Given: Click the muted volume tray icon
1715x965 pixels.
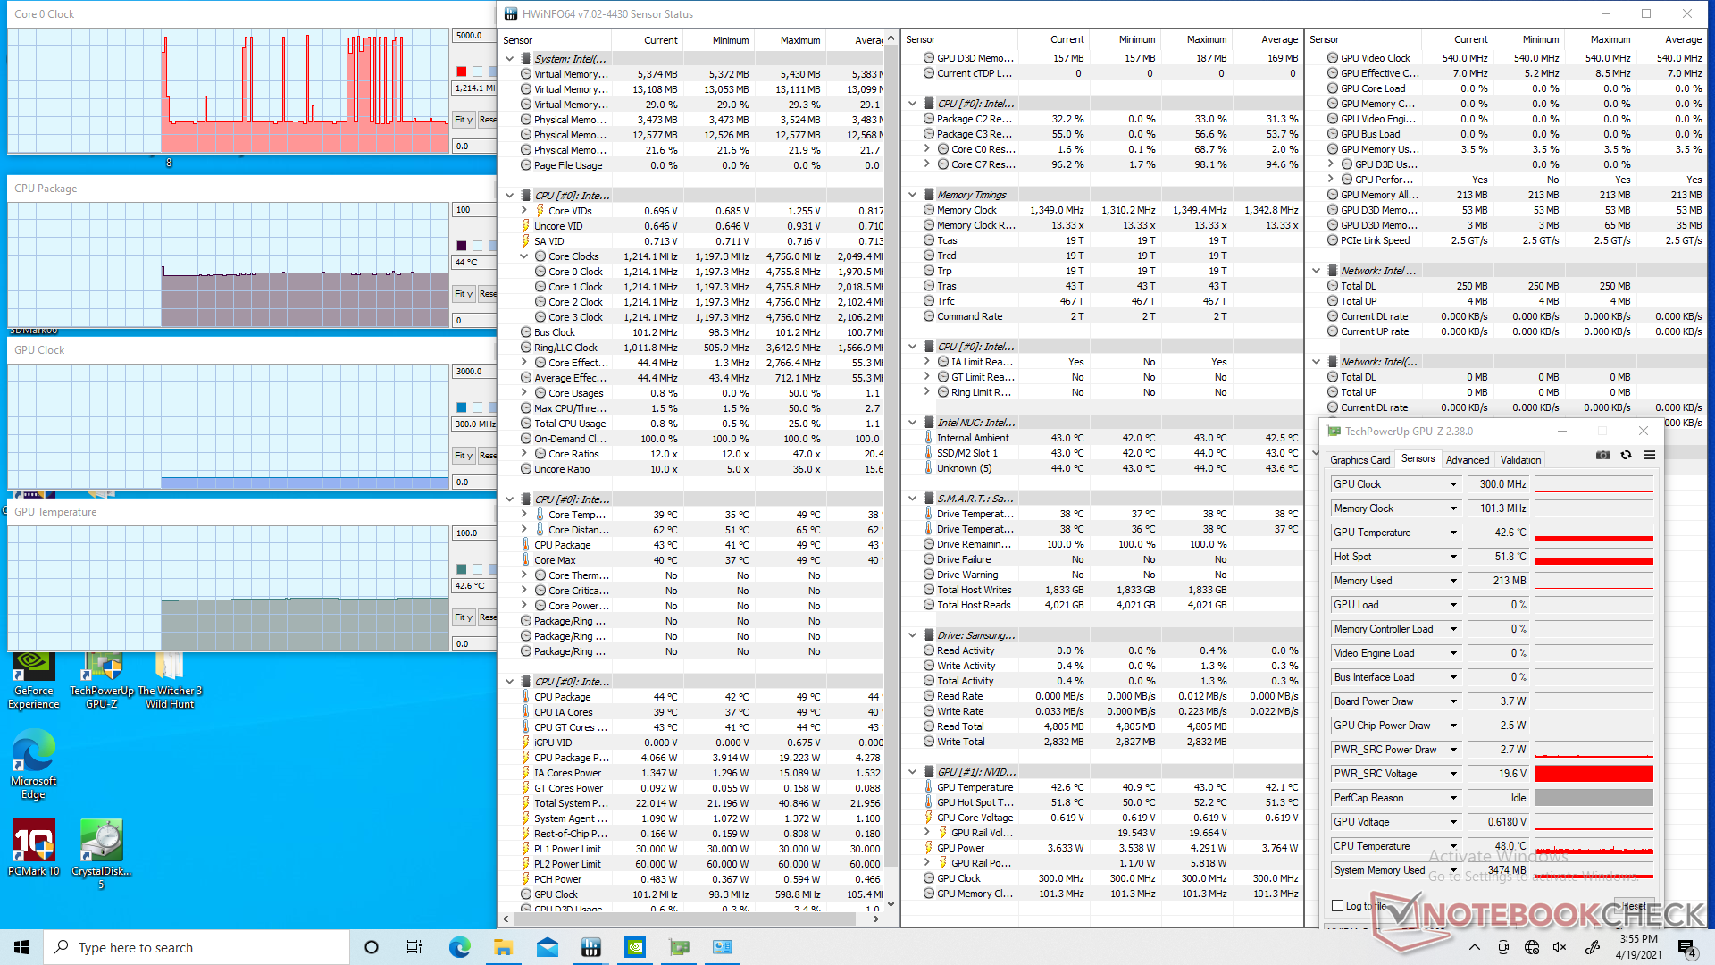Looking at the screenshot, I should (x=1560, y=947).
